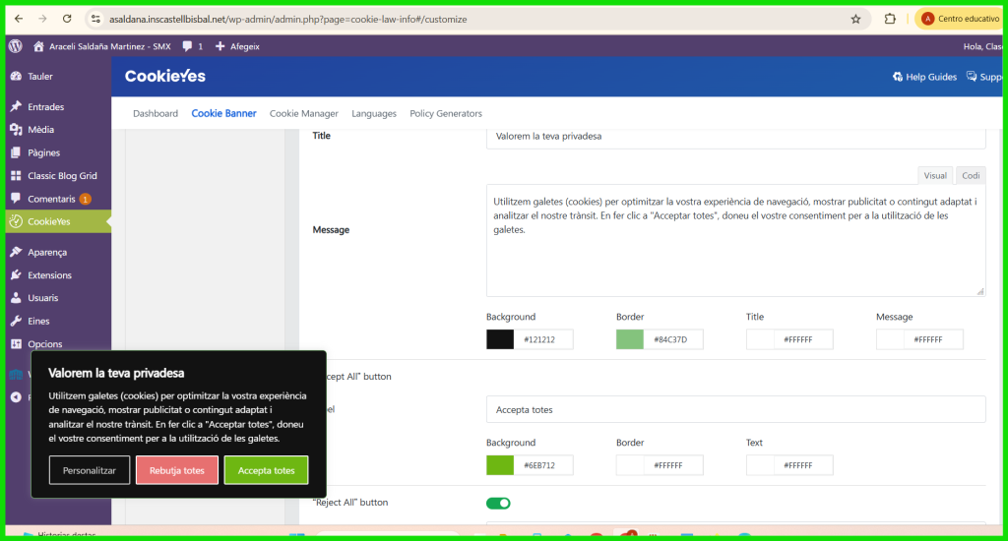Reload the page with refresh icon
Image resolution: width=1008 pixels, height=541 pixels.
tap(66, 19)
